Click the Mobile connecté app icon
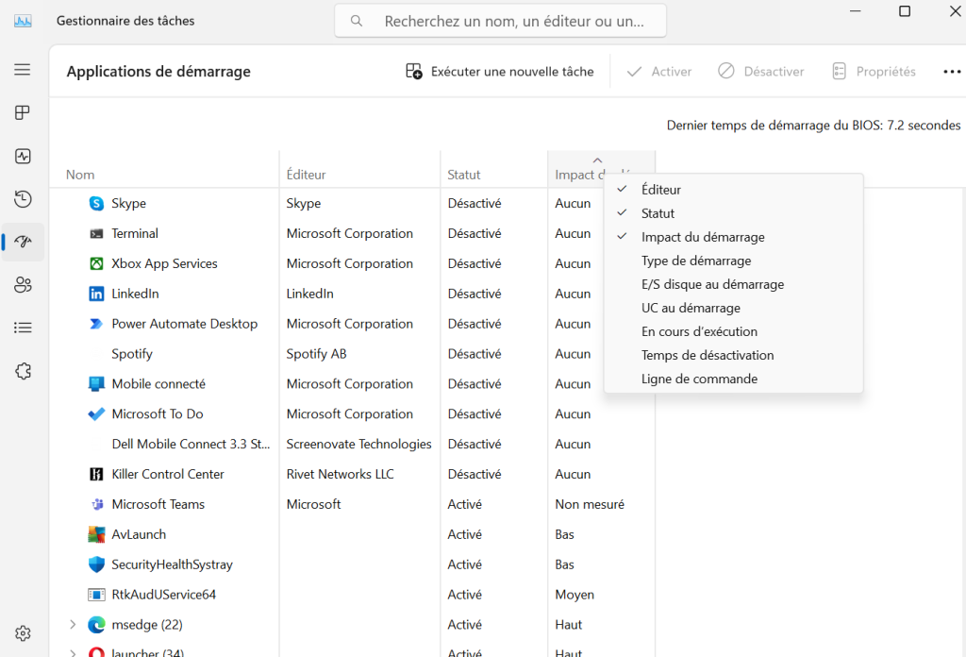Screen dimensions: 966x657 click(96, 384)
